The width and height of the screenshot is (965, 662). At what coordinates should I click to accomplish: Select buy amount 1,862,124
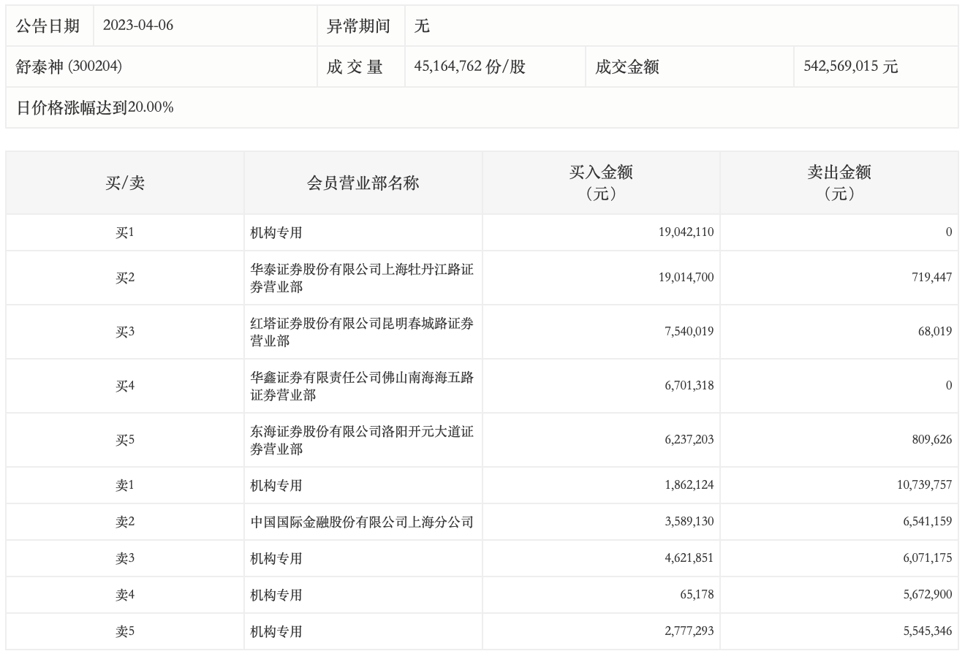[x=689, y=485]
